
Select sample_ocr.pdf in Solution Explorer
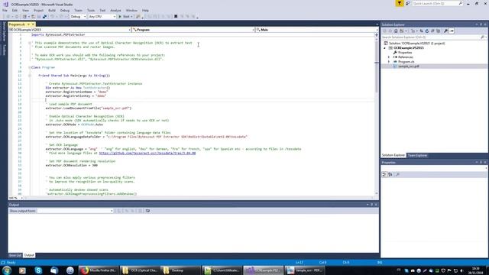click(409, 66)
